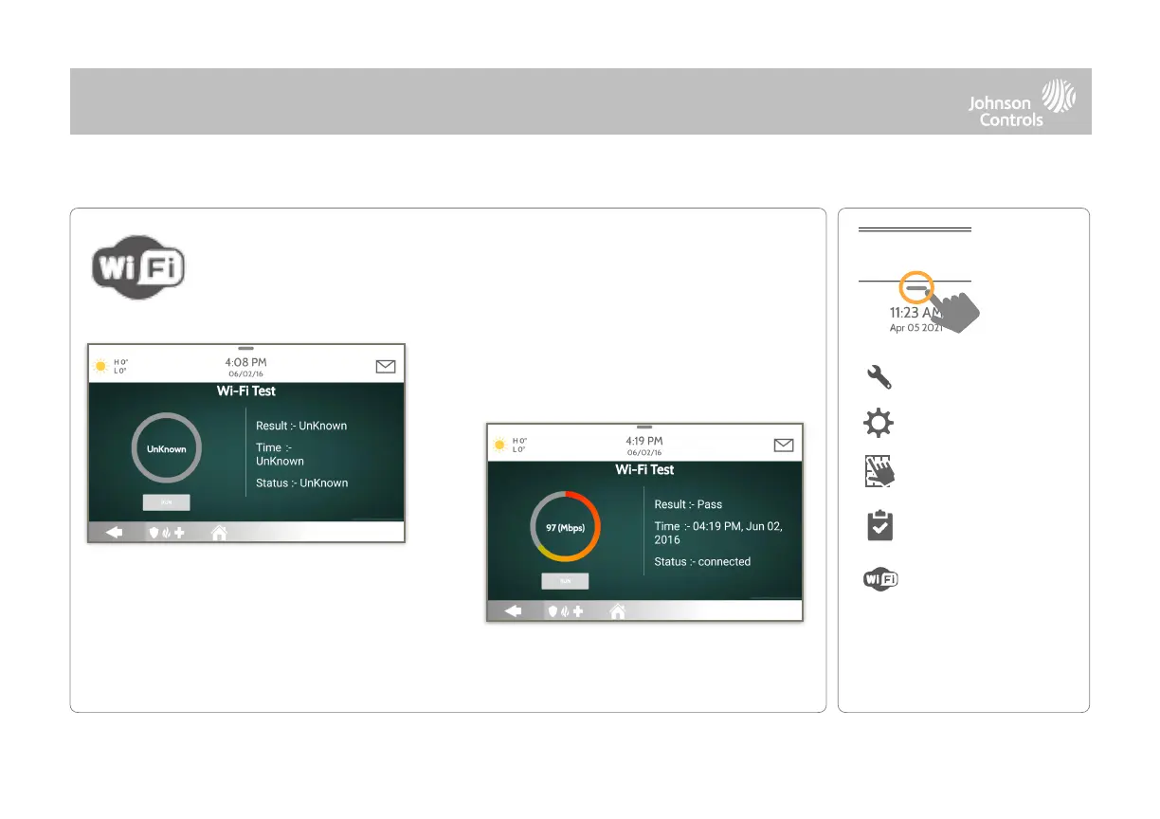
Task: Open the envelope messages icon on 4:08 PM screen
Action: (x=386, y=367)
